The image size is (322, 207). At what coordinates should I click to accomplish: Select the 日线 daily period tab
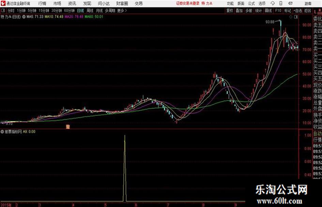[80, 11]
